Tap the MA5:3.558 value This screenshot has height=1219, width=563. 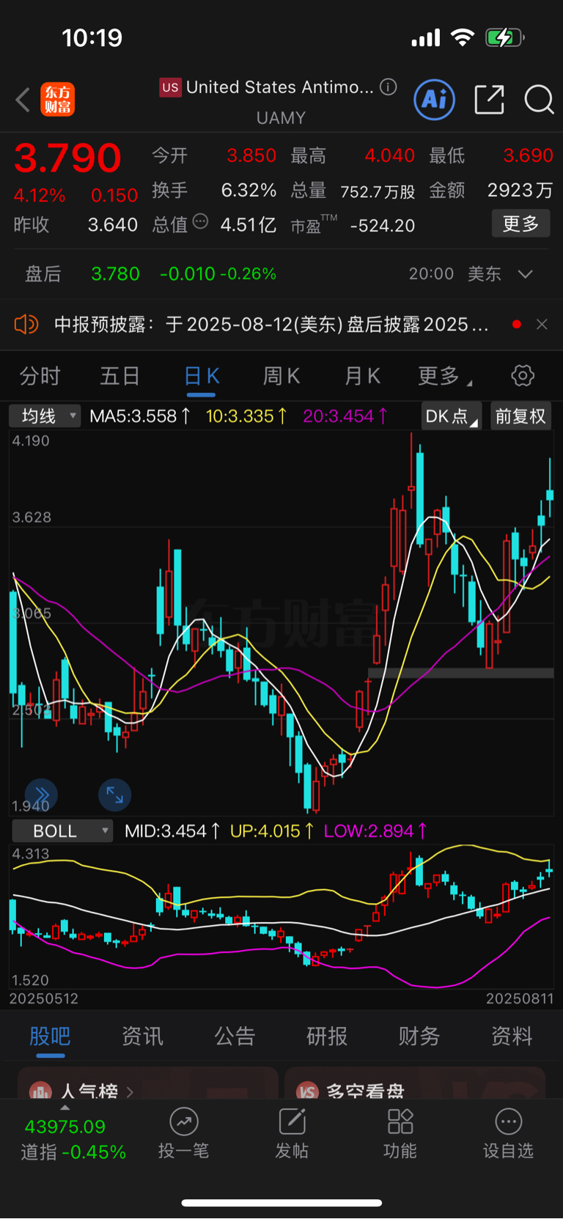(x=140, y=416)
